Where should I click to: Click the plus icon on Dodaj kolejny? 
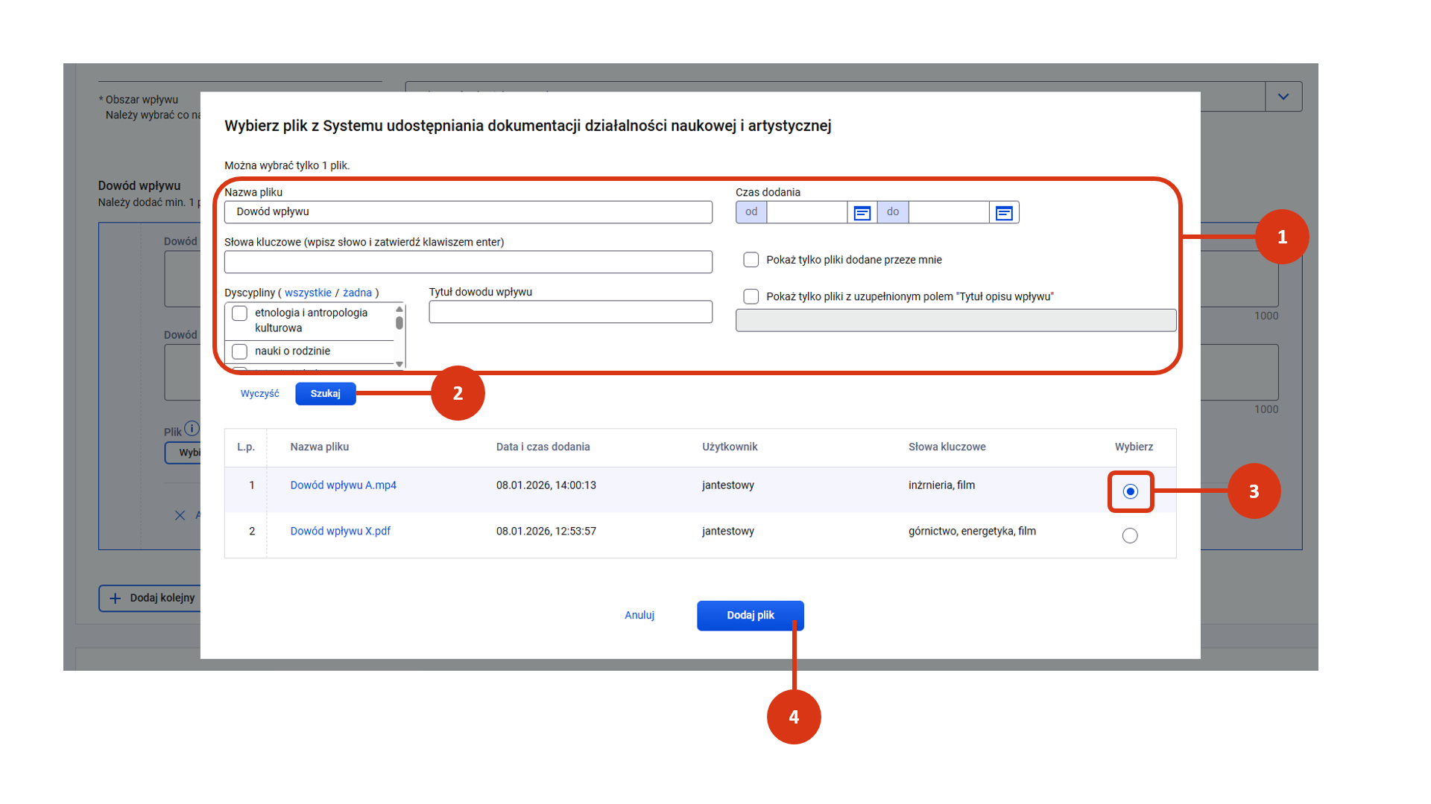pos(116,598)
